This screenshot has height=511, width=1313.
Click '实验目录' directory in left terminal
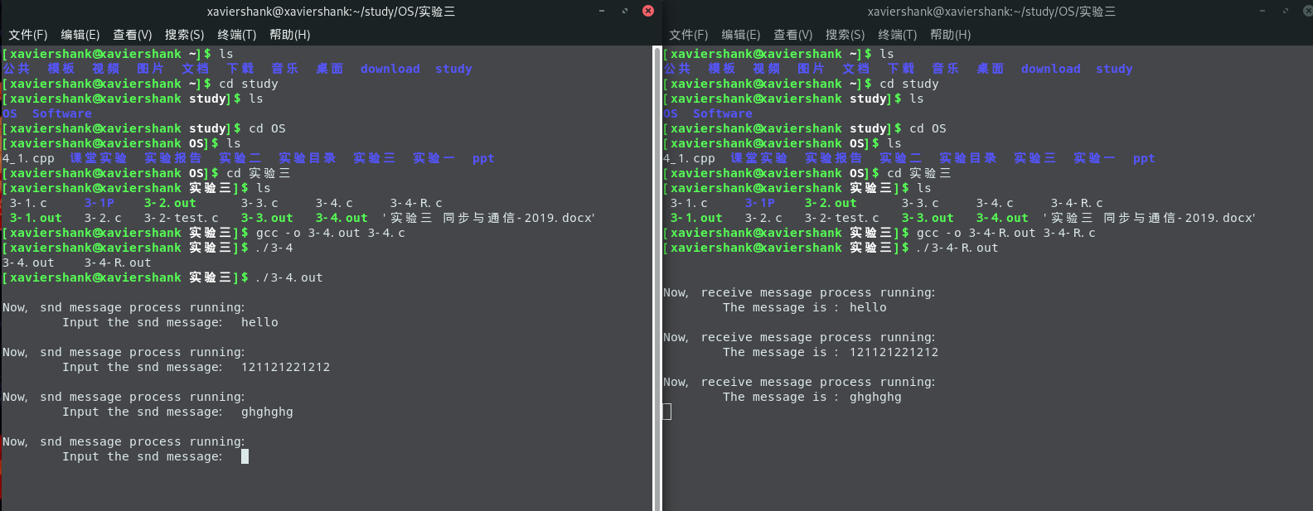click(x=308, y=158)
